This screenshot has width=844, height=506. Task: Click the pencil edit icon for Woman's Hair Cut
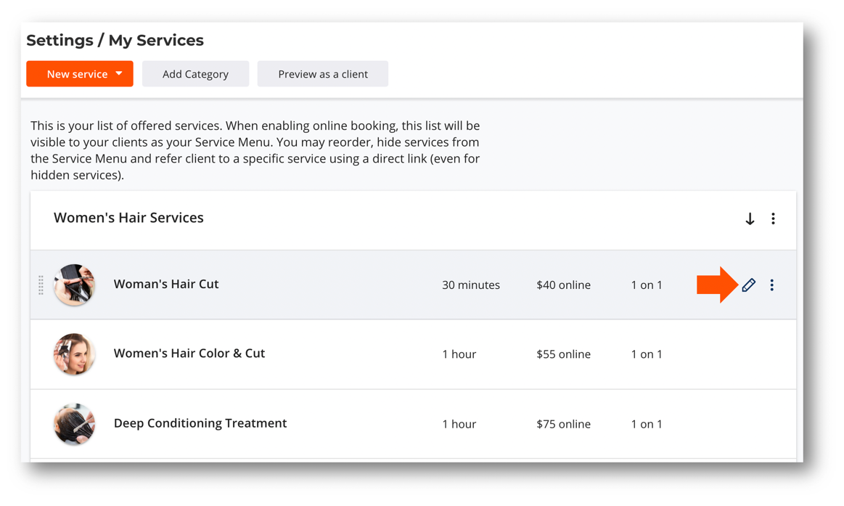[x=748, y=285]
